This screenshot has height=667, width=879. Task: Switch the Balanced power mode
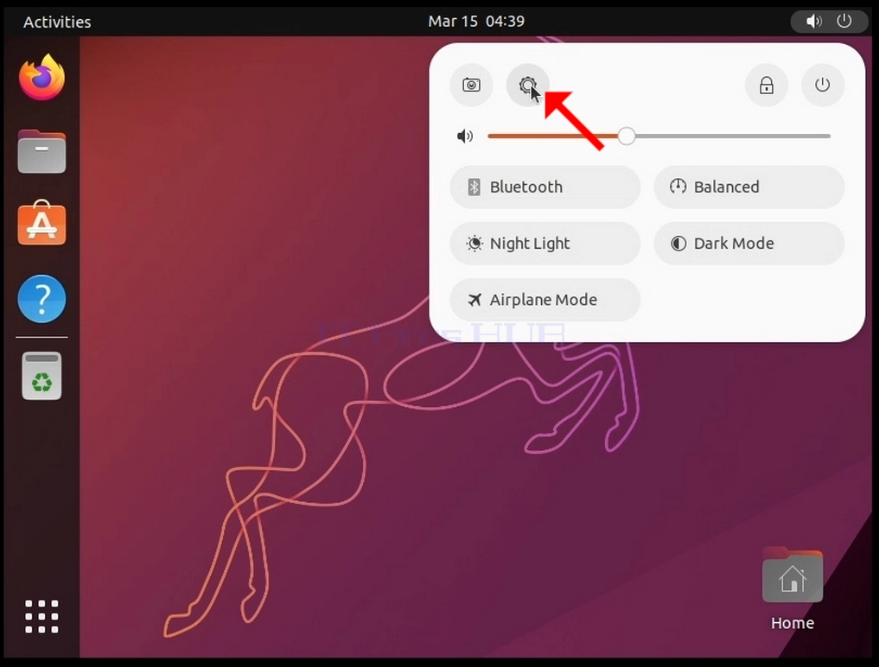[x=749, y=187]
